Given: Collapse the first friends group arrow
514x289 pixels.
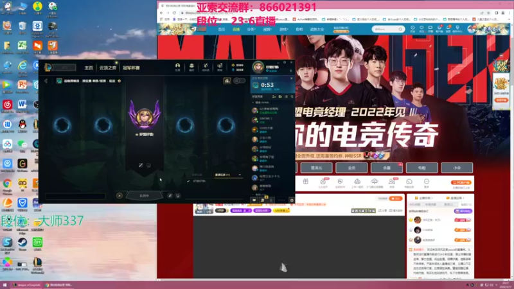Looking at the screenshot, I should point(253,103).
